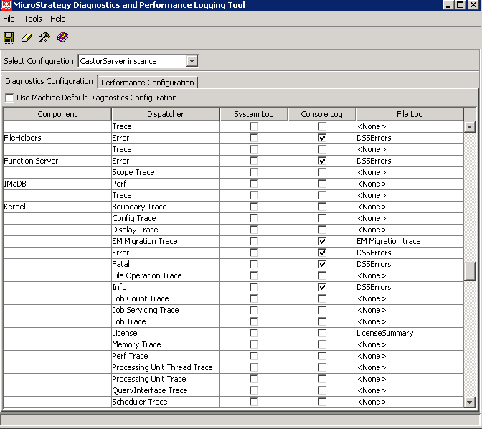Uncheck Console Log for Info row
This screenshot has width=482, height=429.
[x=322, y=287]
